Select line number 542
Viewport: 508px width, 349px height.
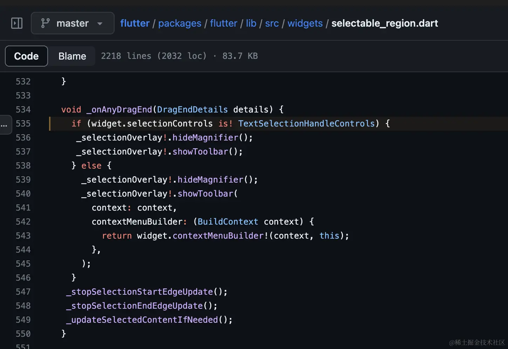pos(23,221)
